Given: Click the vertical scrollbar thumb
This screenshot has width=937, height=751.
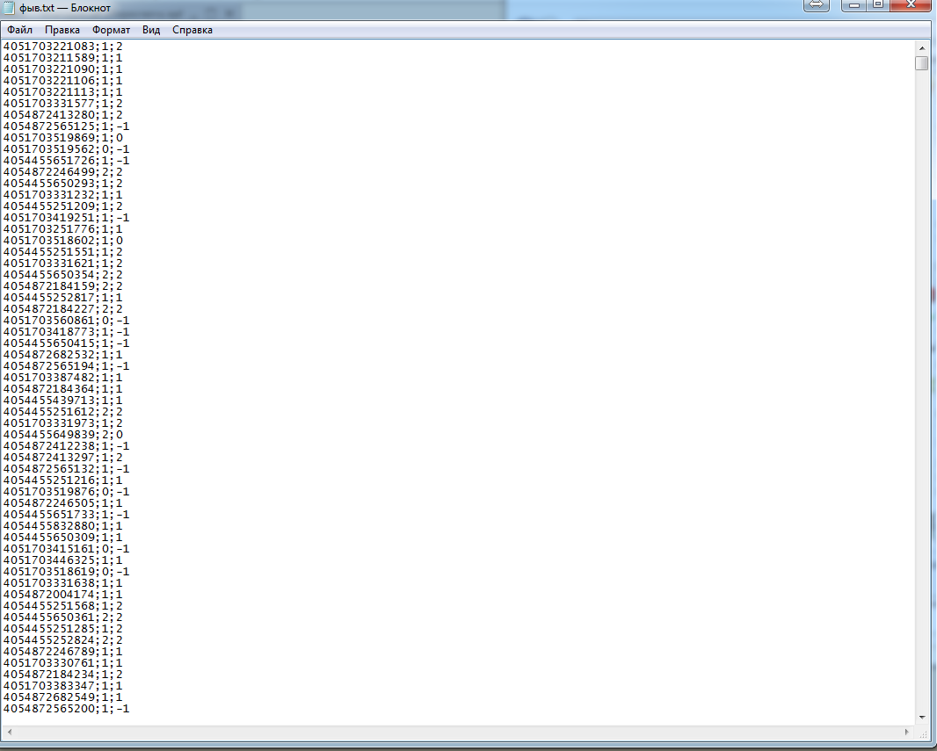Looking at the screenshot, I should [x=922, y=63].
